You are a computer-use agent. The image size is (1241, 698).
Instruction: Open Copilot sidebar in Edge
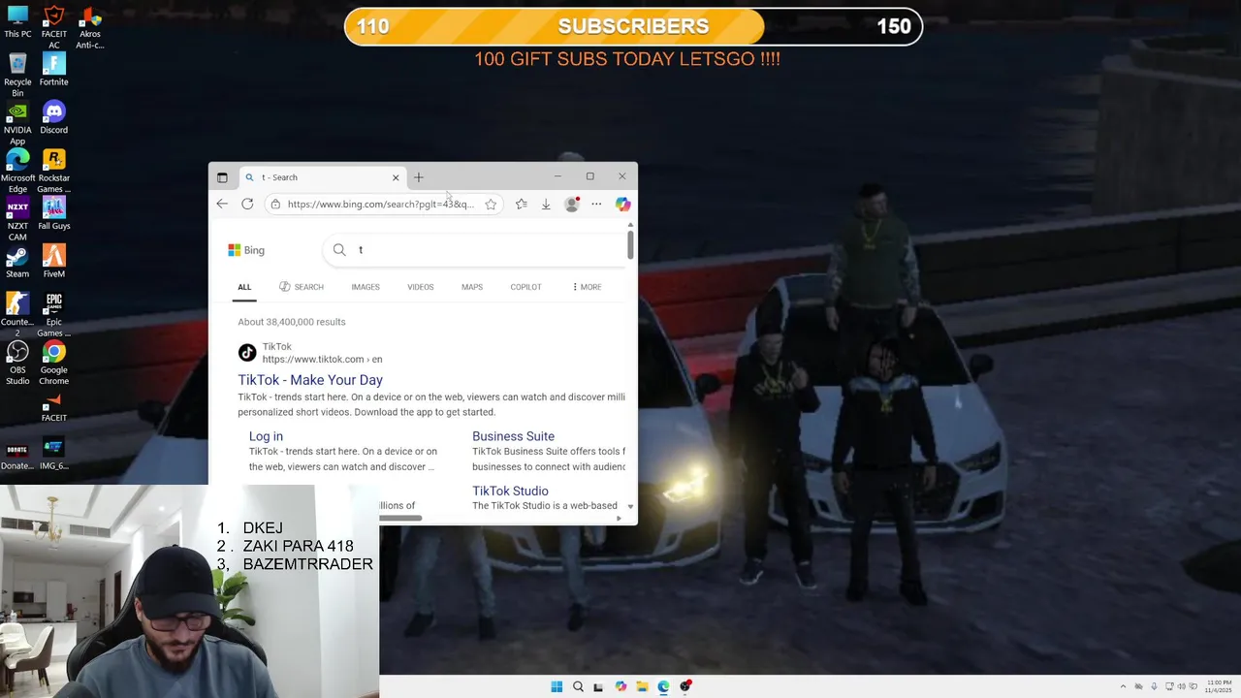point(622,204)
